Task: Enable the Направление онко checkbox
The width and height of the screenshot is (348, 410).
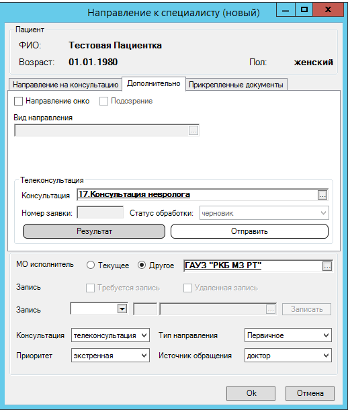Action: coord(18,101)
